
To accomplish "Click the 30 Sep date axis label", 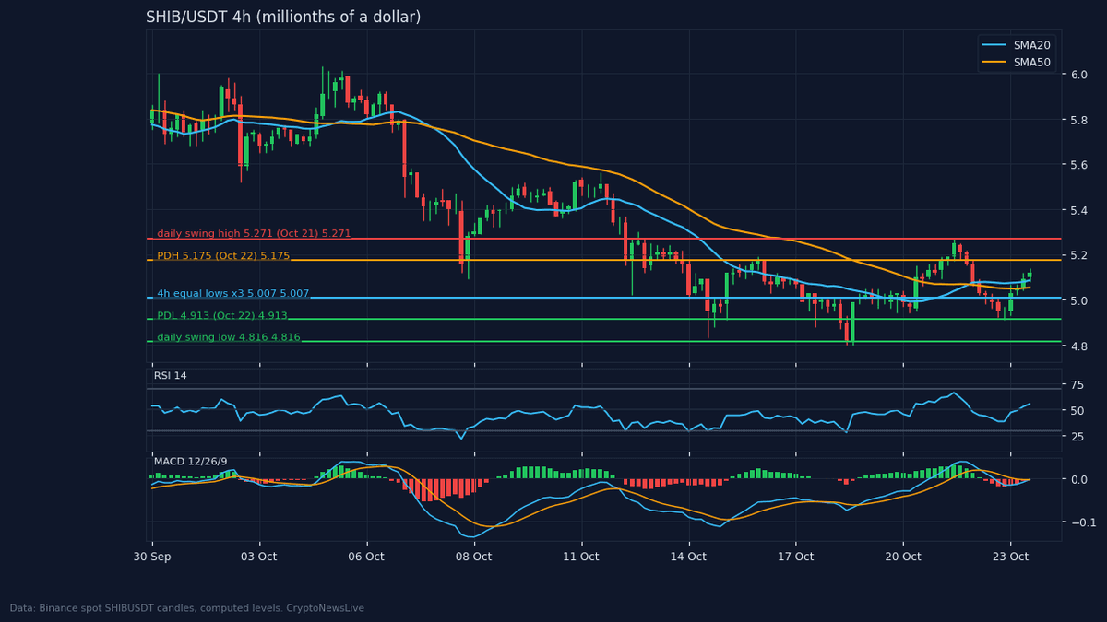I will click(152, 557).
